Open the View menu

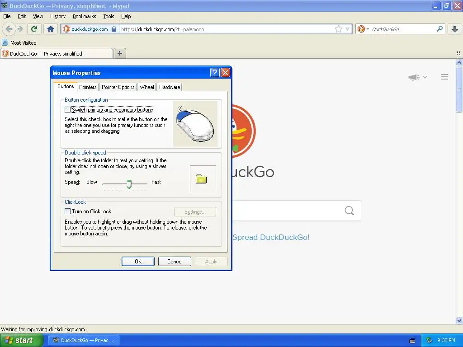38,17
